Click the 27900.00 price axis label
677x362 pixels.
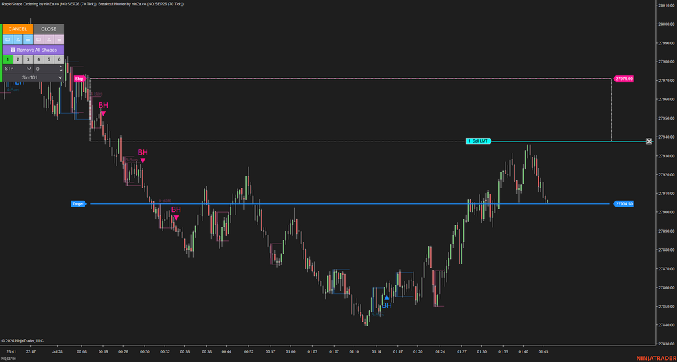point(666,212)
